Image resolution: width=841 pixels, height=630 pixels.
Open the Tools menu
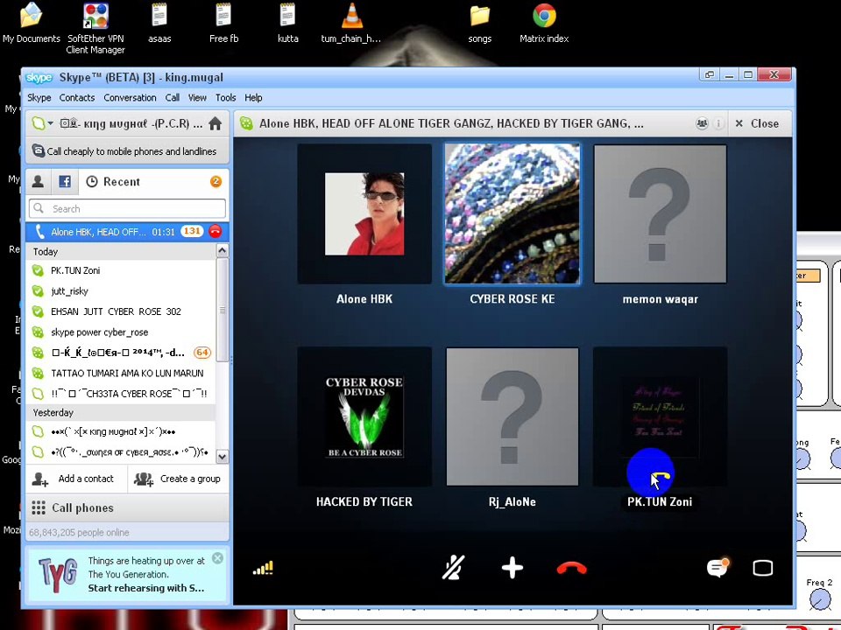[226, 97]
